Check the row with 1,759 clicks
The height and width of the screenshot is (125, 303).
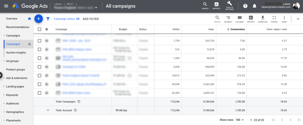point(40,41)
